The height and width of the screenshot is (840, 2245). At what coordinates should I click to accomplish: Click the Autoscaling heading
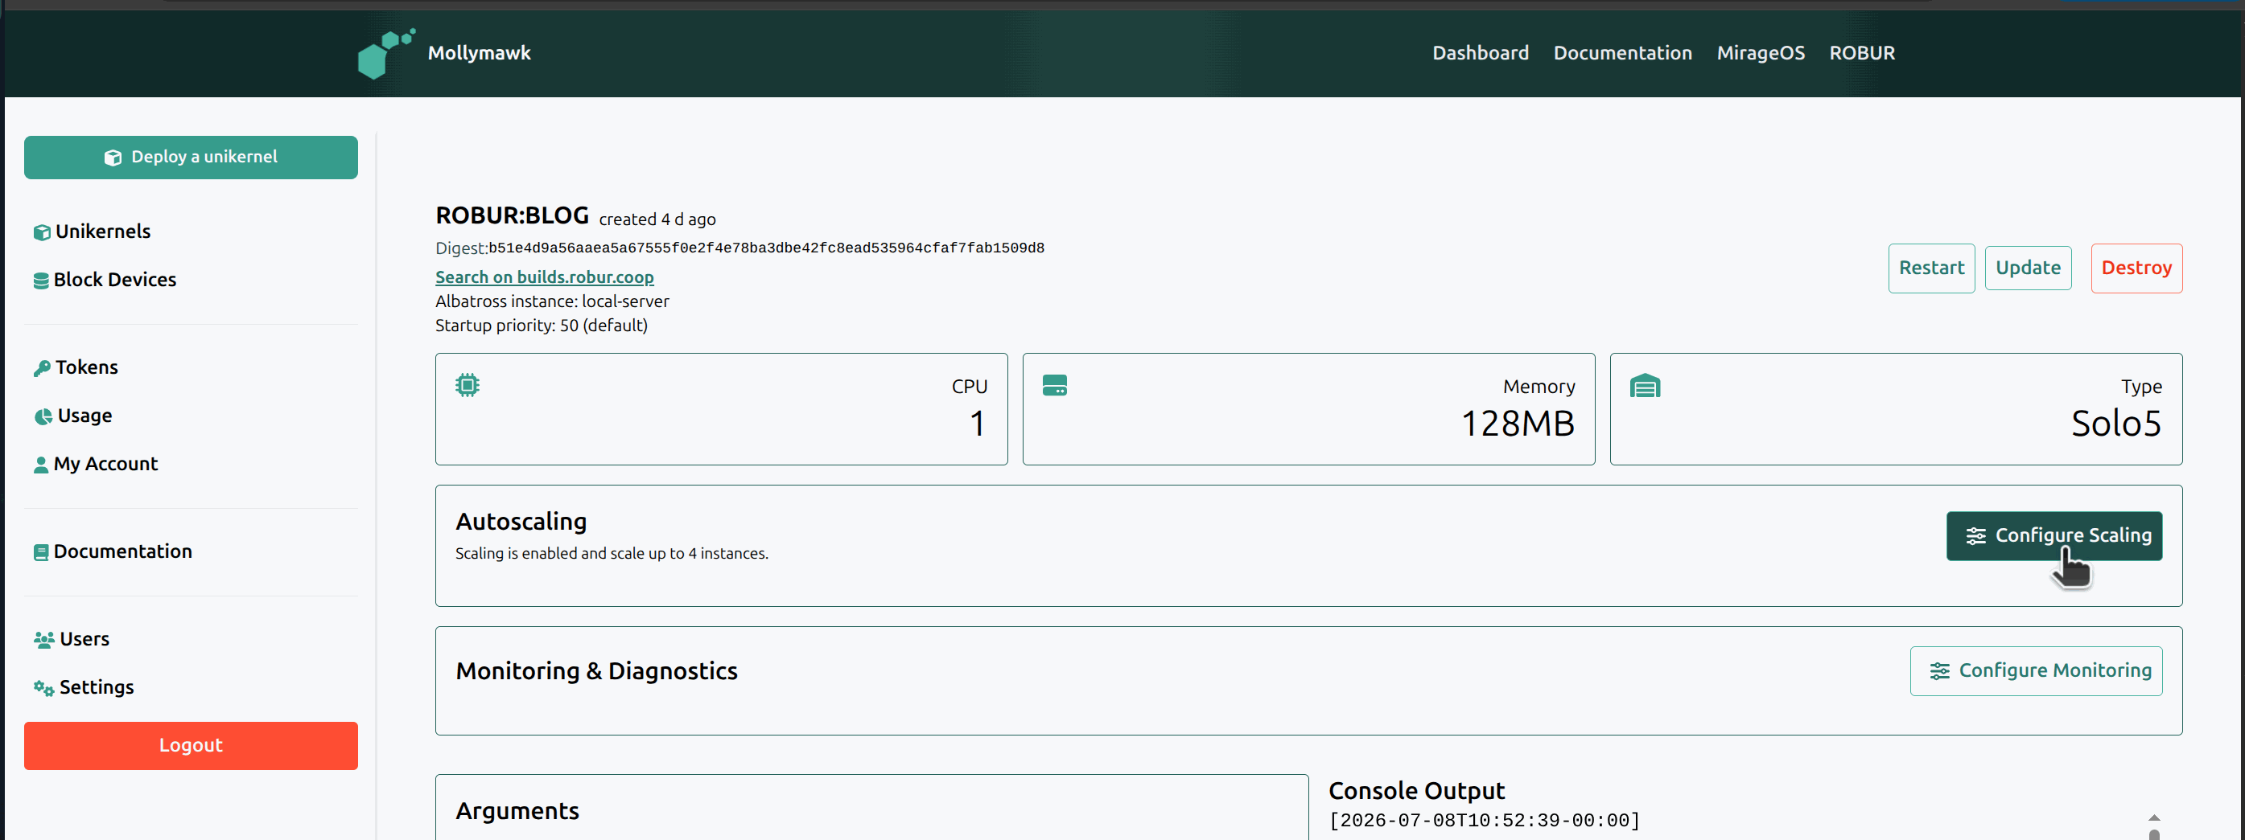521,522
